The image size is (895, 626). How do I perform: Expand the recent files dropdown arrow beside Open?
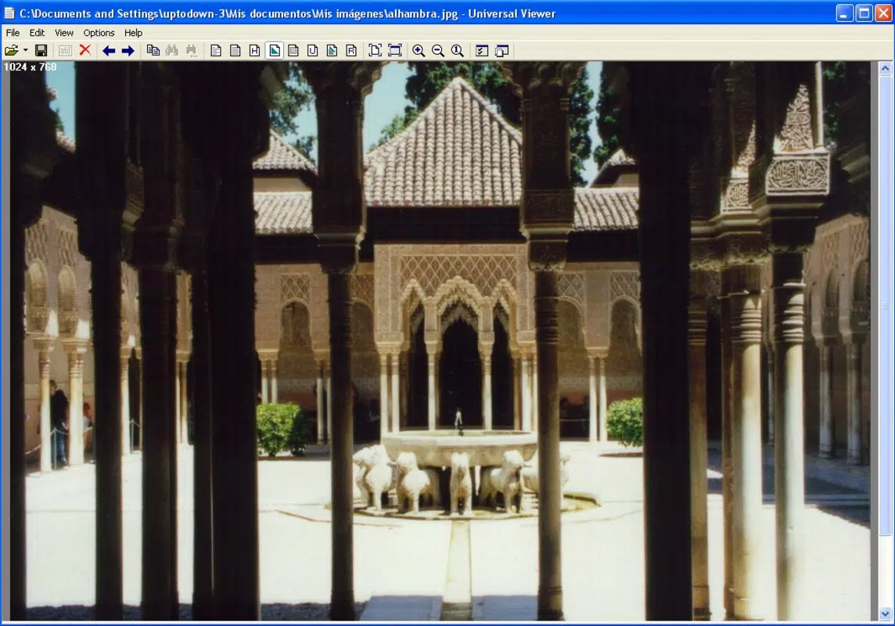tap(26, 51)
